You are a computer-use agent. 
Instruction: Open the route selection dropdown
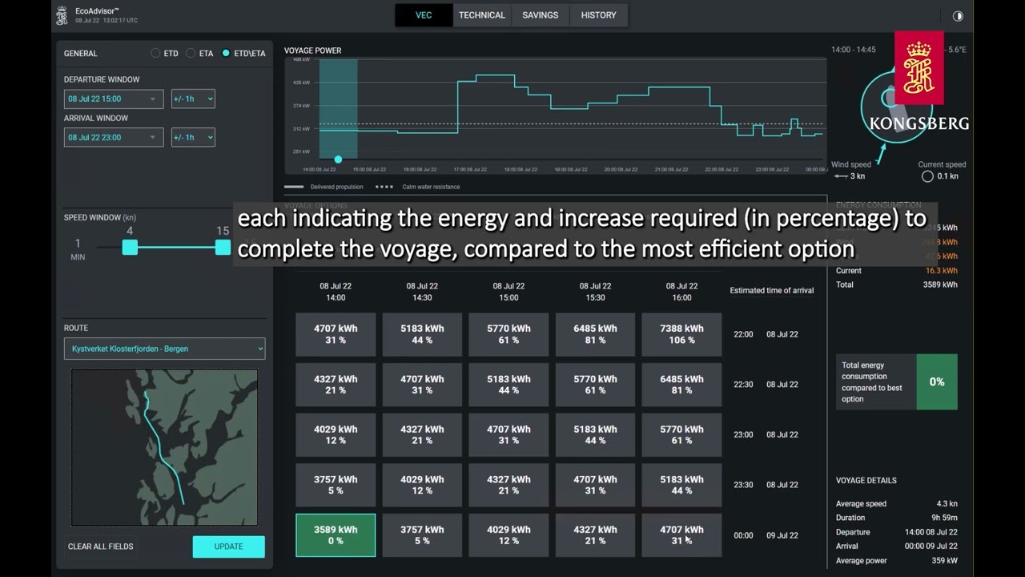pos(164,349)
